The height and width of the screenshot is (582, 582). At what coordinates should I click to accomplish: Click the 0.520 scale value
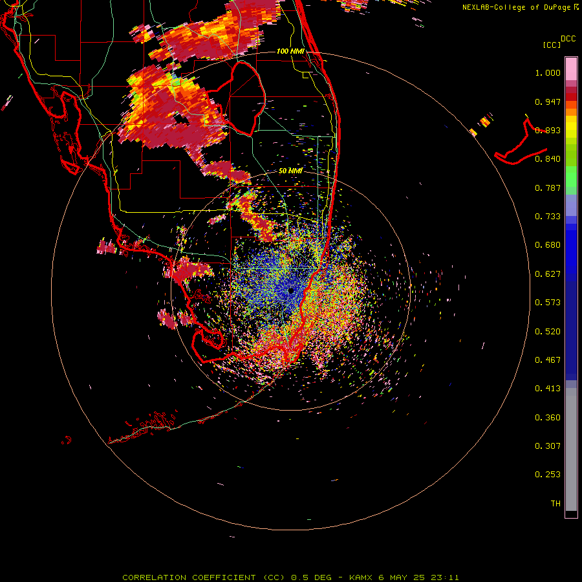tap(548, 332)
